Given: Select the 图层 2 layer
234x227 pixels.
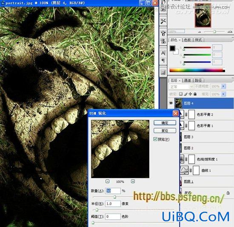Looking at the screenshot, I should click(x=207, y=148).
